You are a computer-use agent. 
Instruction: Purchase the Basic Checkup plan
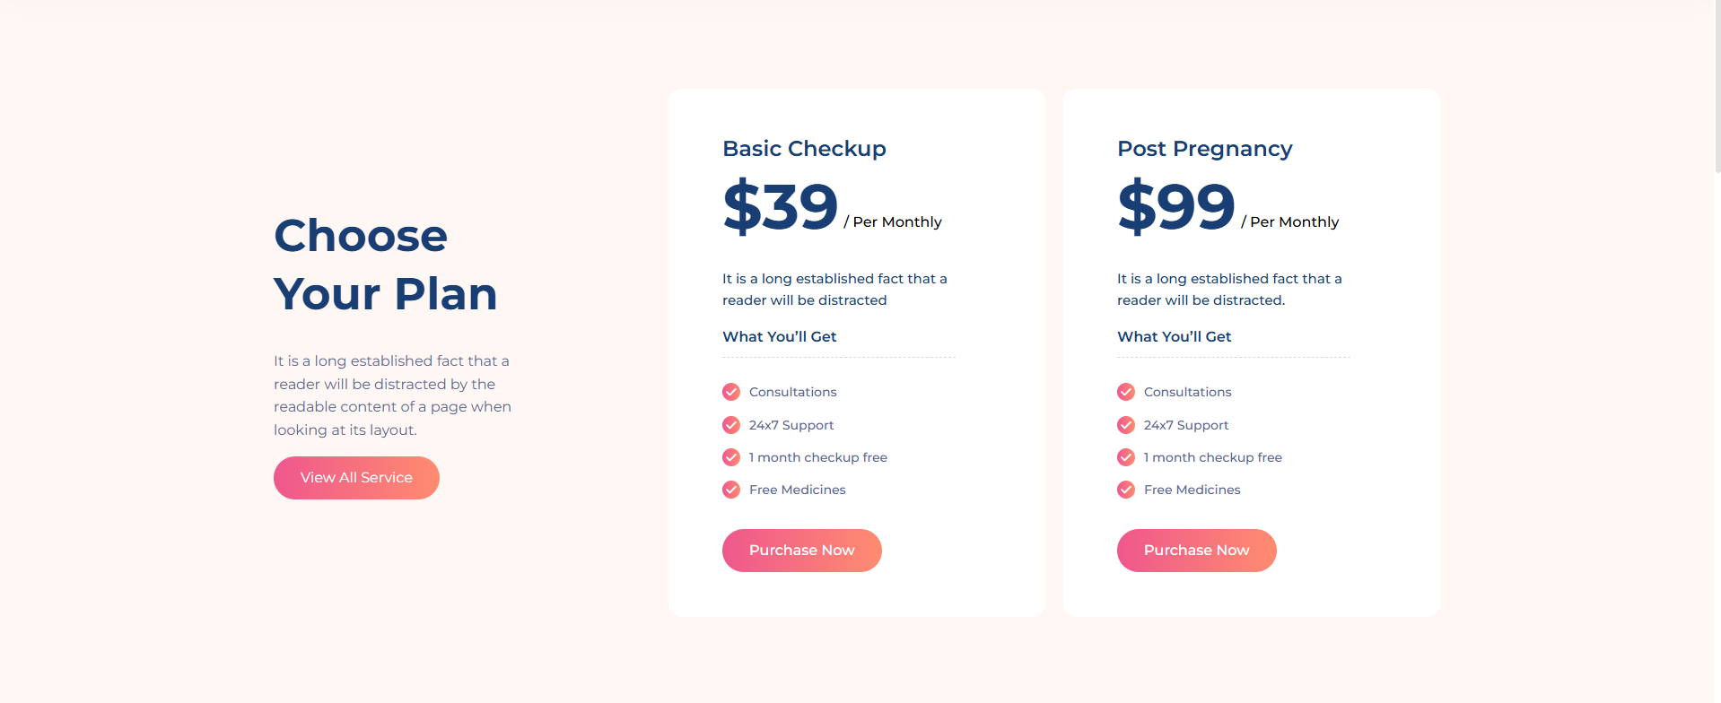801,551
